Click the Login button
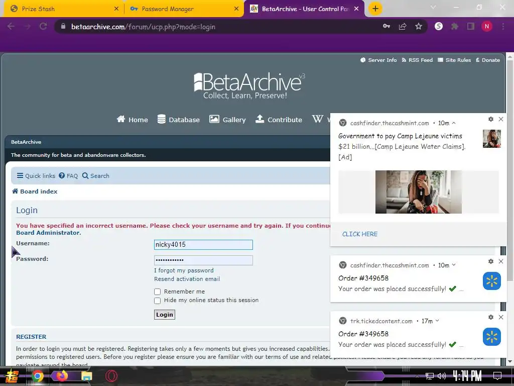The width and height of the screenshot is (514, 386). [165, 315]
